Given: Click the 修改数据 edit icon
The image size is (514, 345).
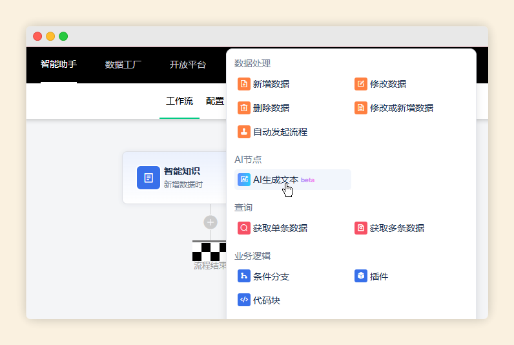Looking at the screenshot, I should pos(361,84).
